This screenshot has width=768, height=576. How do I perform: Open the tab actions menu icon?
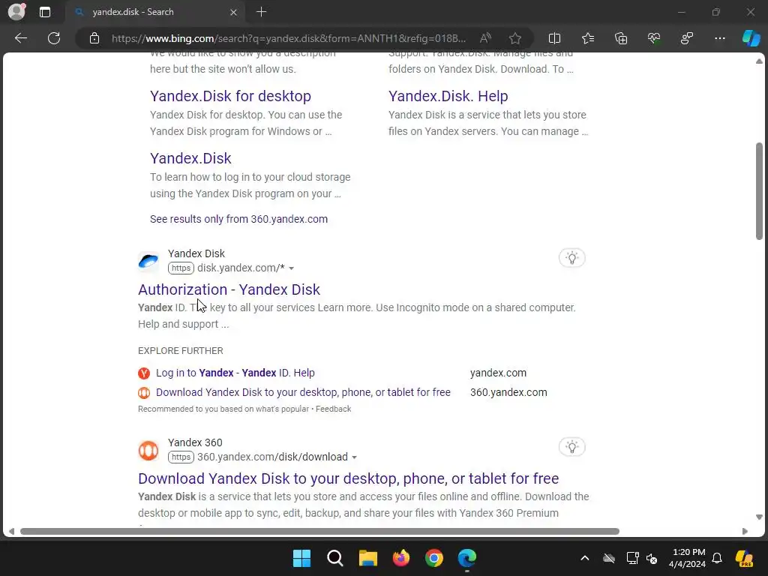(45, 12)
